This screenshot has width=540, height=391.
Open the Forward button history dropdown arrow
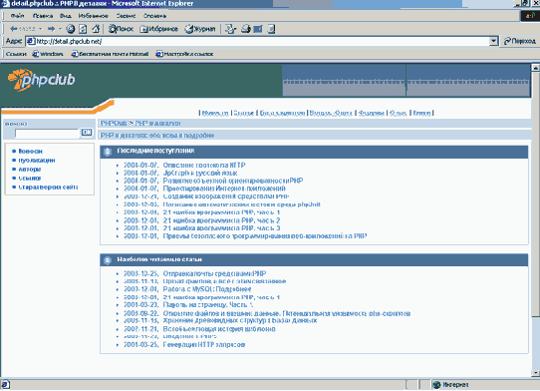click(x=60, y=29)
